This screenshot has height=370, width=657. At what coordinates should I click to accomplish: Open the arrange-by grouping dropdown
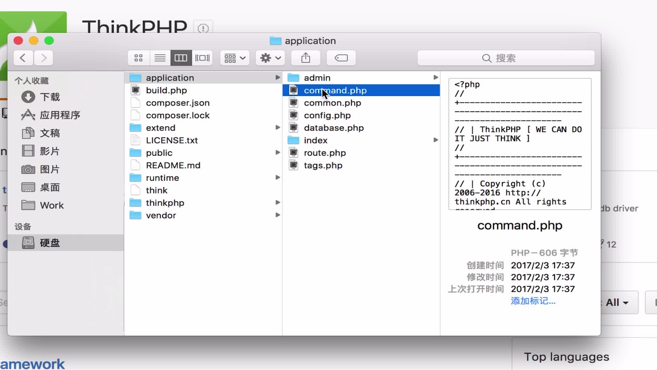tap(235, 58)
